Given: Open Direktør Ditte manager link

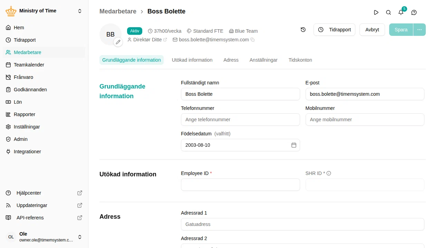Looking at the screenshot, I should pyautogui.click(x=147, y=40).
